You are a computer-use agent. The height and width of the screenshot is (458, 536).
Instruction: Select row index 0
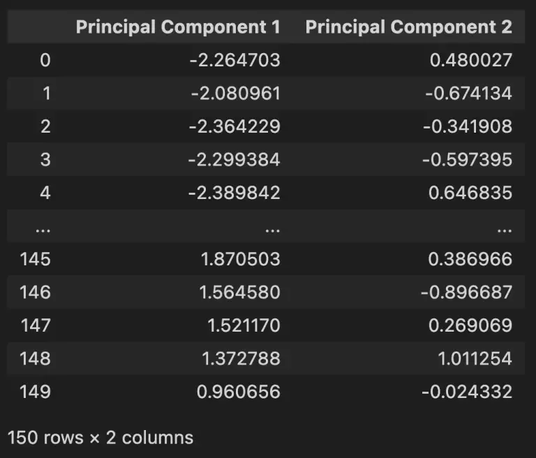(x=45, y=60)
